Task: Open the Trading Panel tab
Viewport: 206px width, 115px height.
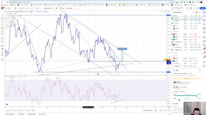Action: [x=42, y=114]
